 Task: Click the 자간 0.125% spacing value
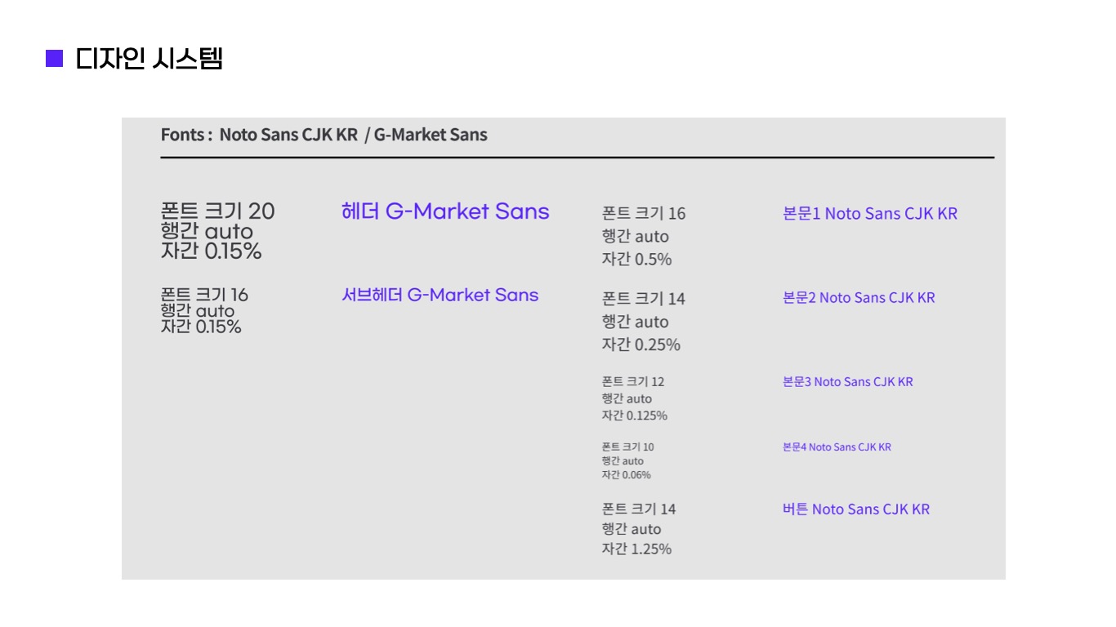[634, 416]
